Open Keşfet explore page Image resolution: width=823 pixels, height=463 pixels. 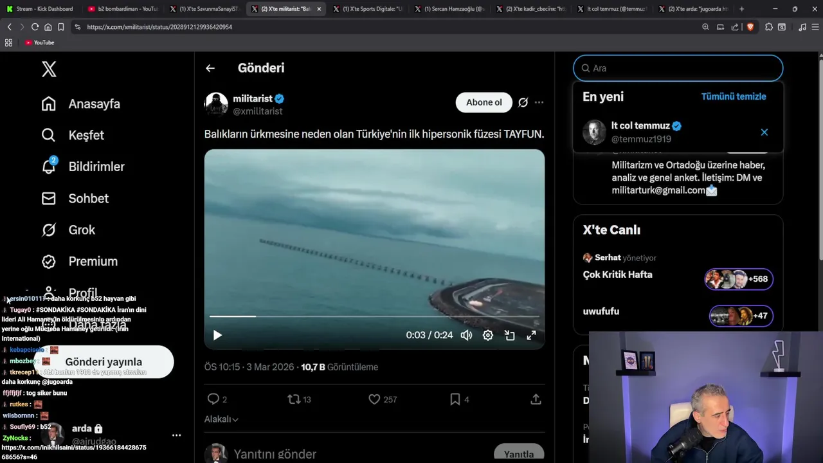tap(73, 135)
